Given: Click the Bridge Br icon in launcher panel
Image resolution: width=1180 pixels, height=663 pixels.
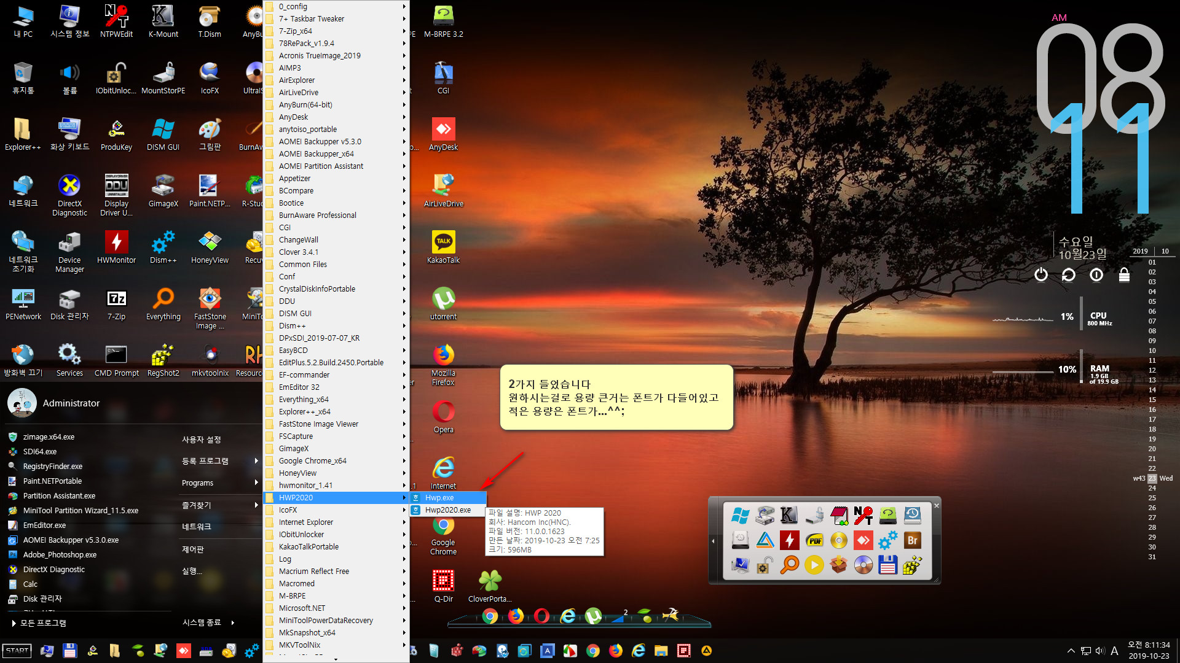Looking at the screenshot, I should (912, 540).
